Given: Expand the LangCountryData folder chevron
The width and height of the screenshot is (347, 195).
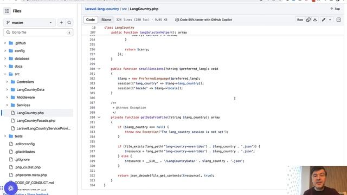Looking at the screenshot, I should point(7,89).
